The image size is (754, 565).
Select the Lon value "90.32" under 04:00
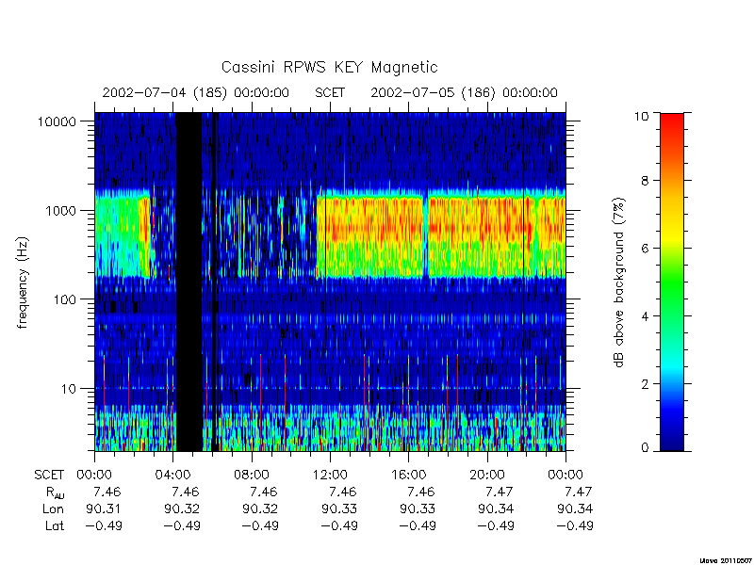pos(182,508)
